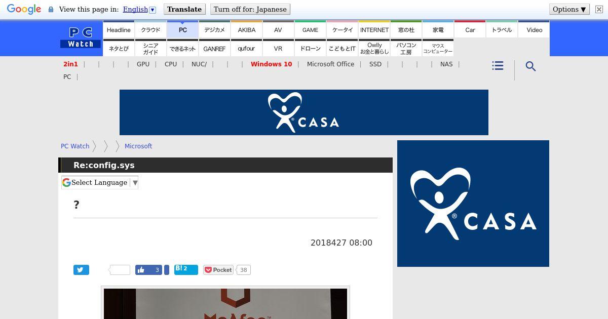The width and height of the screenshot is (608, 319).
Task: Open the Car tab
Action: (x=470, y=30)
